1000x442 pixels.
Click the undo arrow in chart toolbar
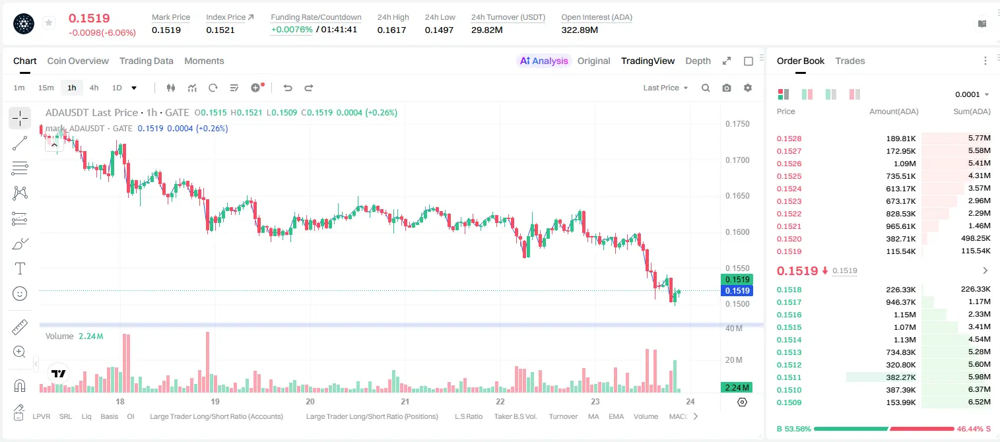[x=288, y=88]
